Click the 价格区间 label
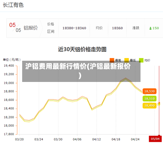Viewport: 163px width, 143px height. pyautogui.click(x=51, y=28)
